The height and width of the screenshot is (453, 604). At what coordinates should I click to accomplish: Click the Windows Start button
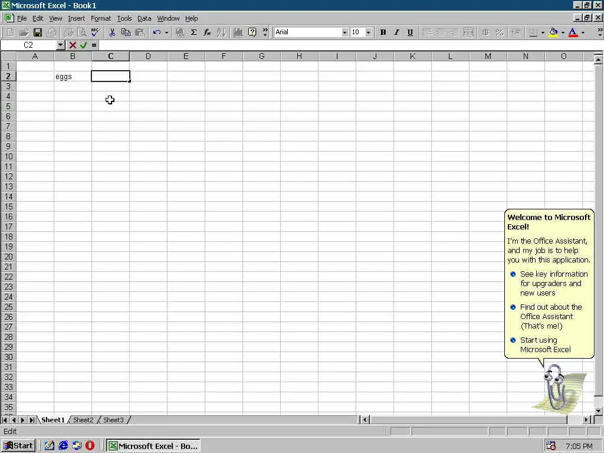pyautogui.click(x=18, y=446)
